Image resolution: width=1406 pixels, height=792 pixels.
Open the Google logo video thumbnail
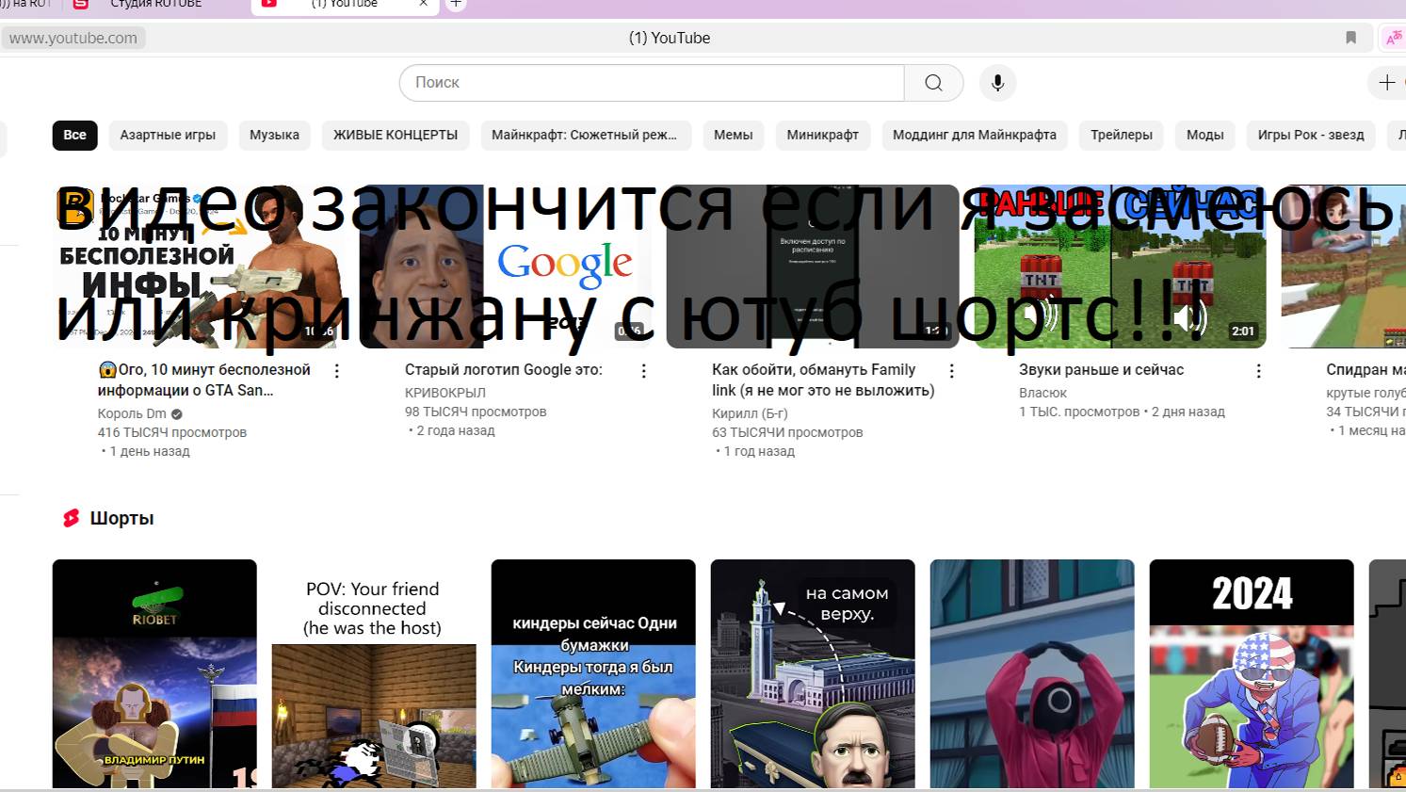(x=506, y=267)
